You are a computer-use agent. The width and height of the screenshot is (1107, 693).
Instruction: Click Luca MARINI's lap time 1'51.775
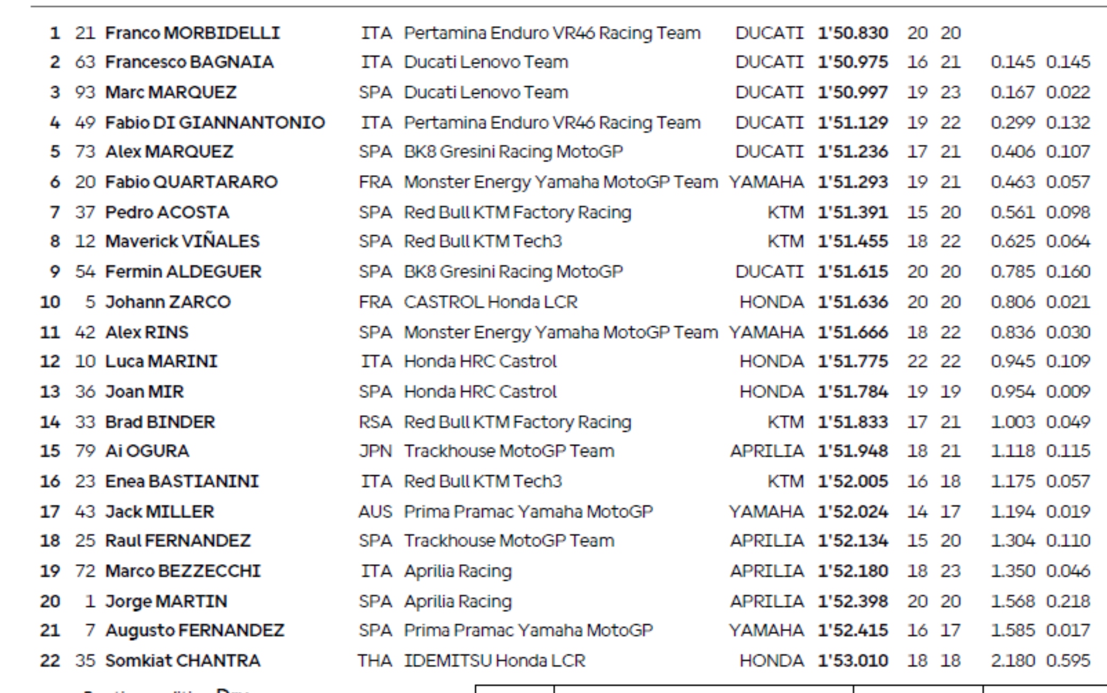853,362
